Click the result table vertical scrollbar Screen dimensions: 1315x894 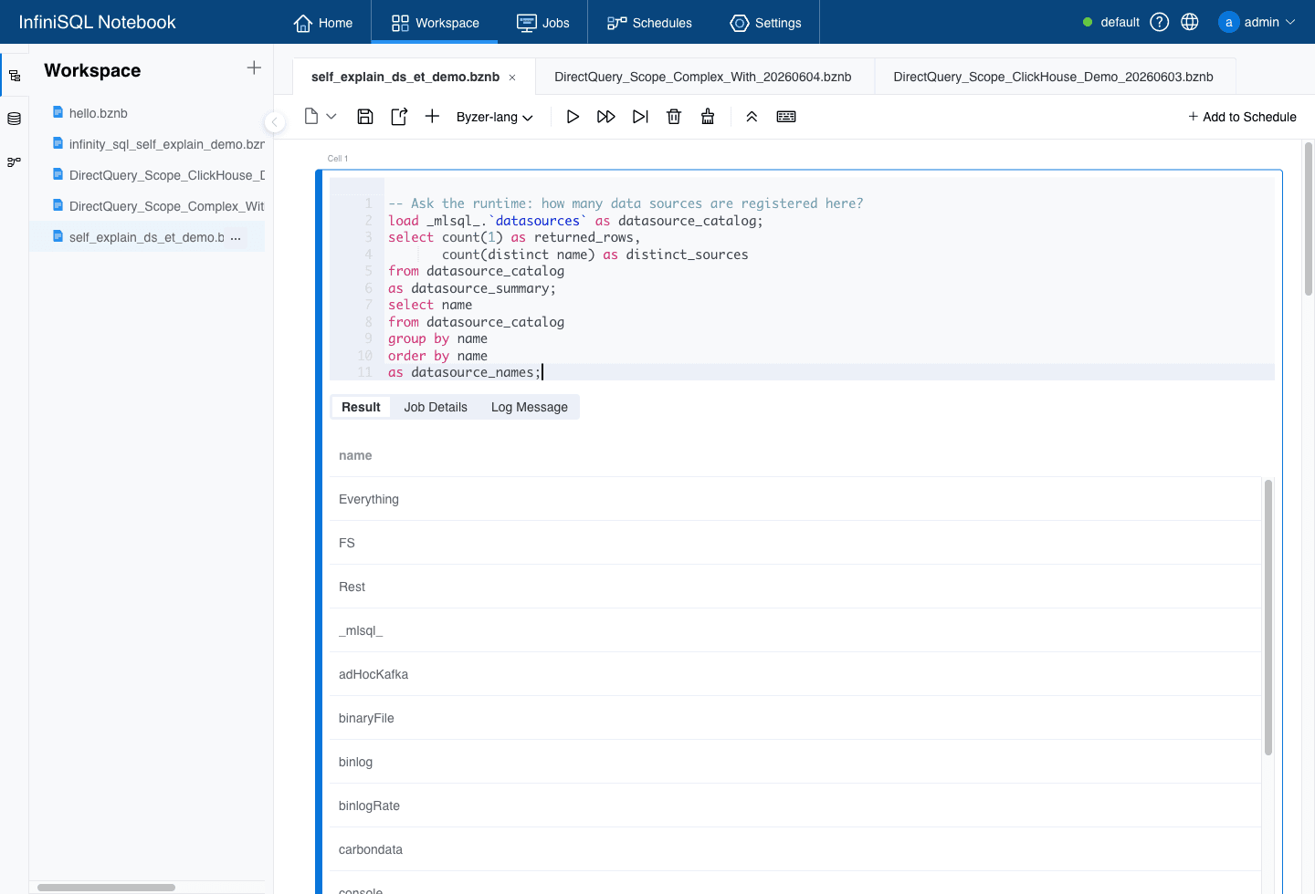coord(1268,617)
